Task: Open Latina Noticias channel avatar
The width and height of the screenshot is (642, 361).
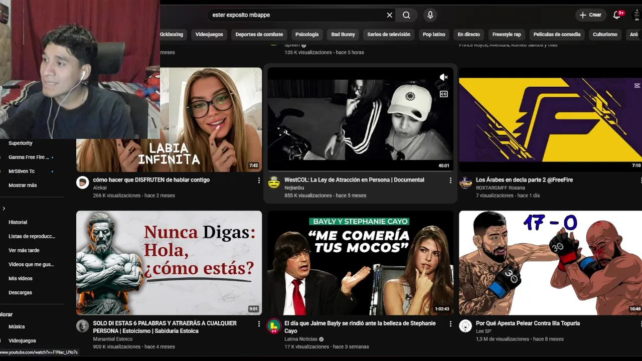Action: pos(274,326)
